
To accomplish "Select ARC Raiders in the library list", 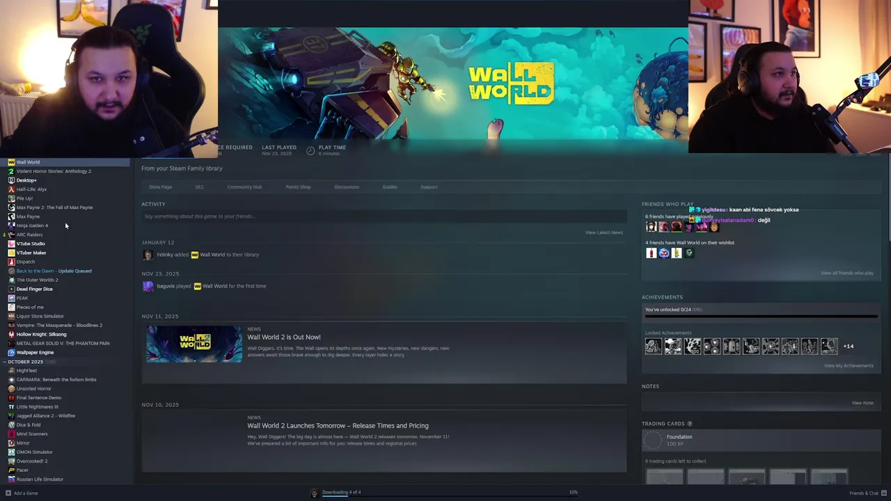I will [x=29, y=234].
